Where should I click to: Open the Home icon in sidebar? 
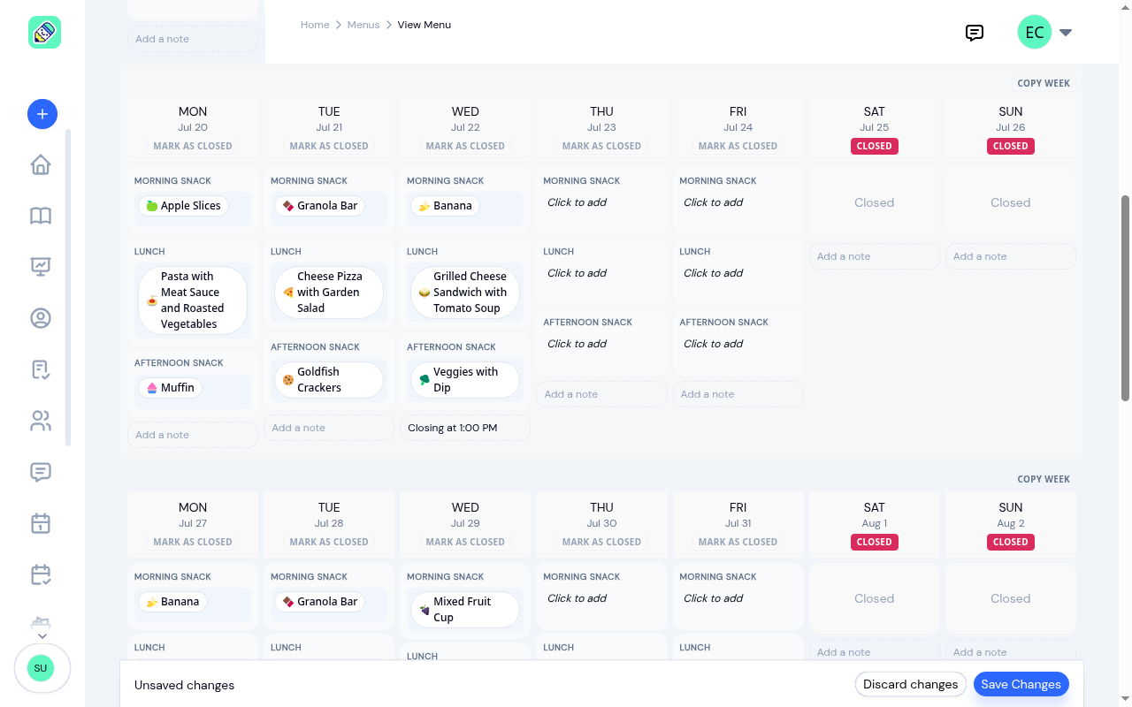click(x=41, y=165)
